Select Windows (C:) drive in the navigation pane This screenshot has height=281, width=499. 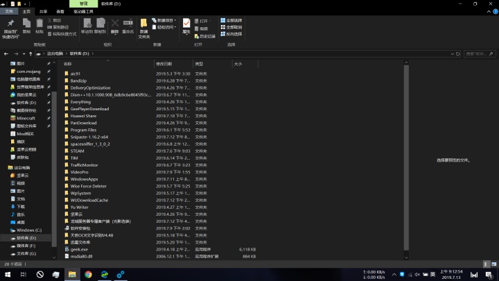click(29, 230)
